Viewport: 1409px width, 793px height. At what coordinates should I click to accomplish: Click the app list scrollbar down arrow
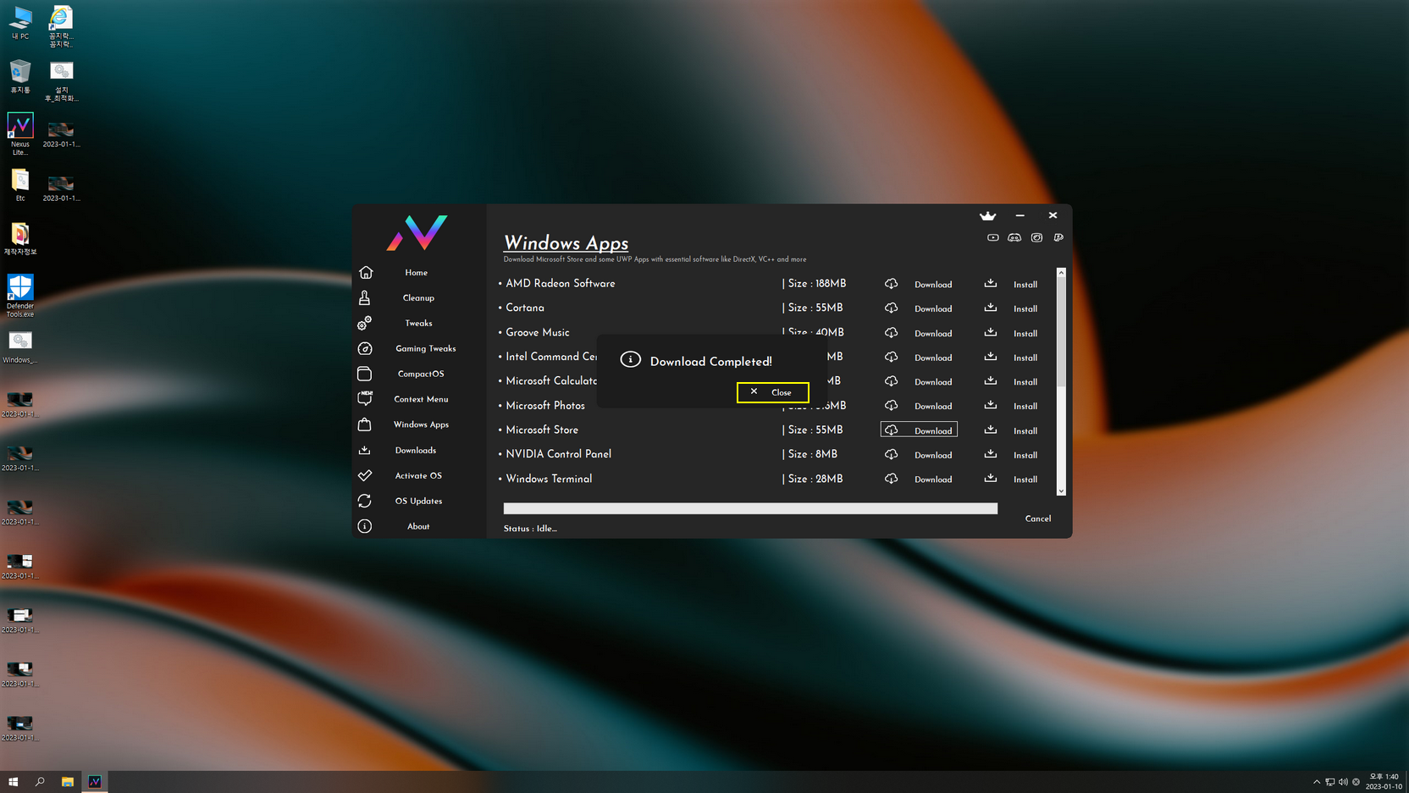click(x=1061, y=491)
